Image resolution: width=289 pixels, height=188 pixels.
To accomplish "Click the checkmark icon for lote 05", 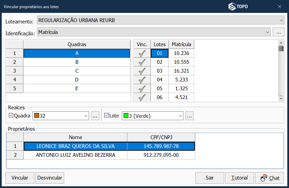I will point(142,89).
